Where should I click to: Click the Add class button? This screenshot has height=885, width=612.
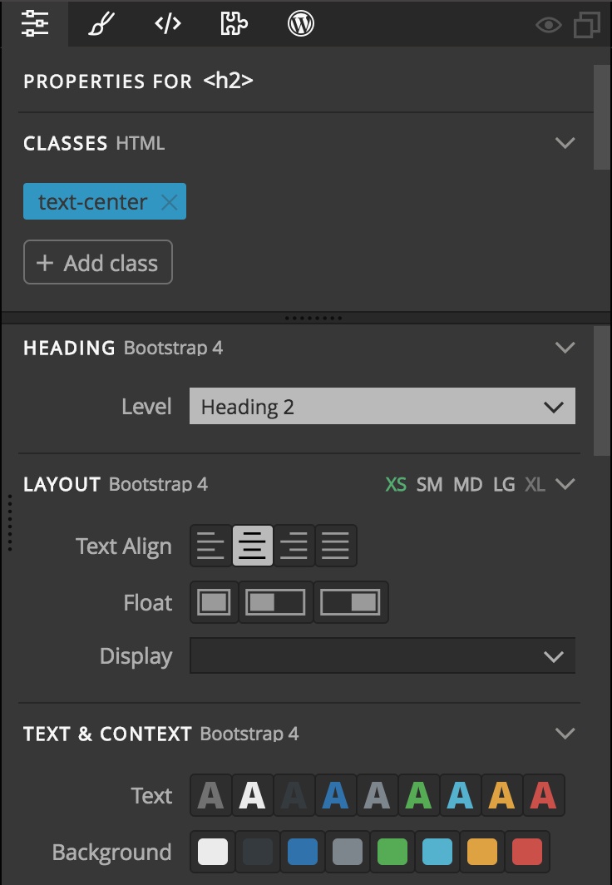point(98,263)
